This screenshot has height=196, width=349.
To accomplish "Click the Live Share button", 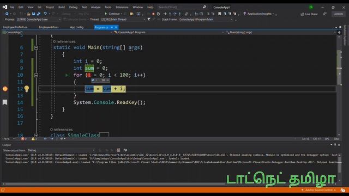I will (x=309, y=14).
